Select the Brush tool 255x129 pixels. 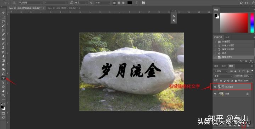point(3,44)
